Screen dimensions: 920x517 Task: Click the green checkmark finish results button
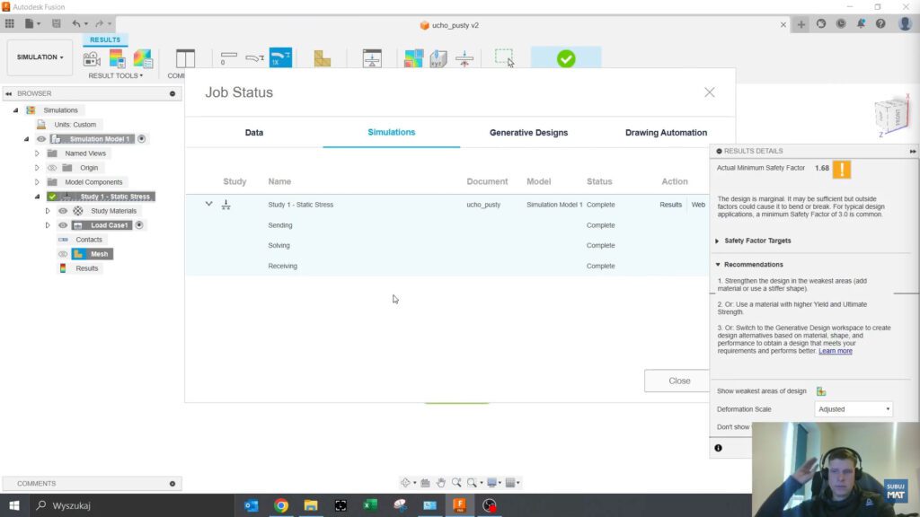pyautogui.click(x=566, y=59)
